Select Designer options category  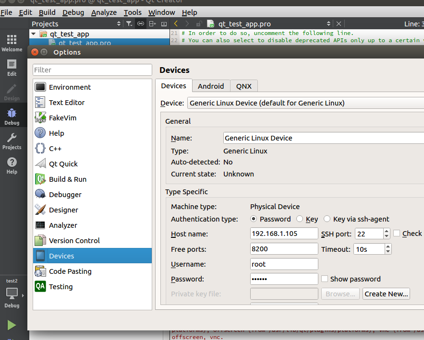point(92,210)
